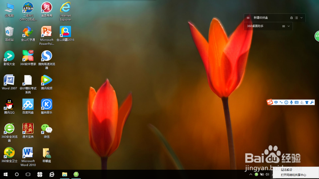The width and height of the screenshot is (319, 179).
Task: Show hidden tray icons arrow
Action: [x=251, y=174]
